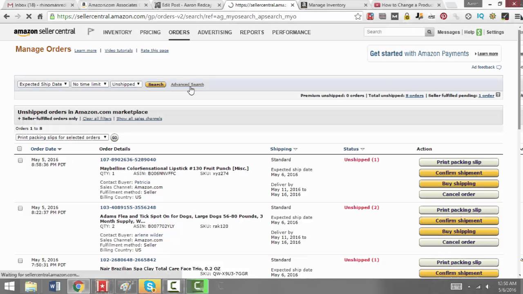Image resolution: width=523 pixels, height=294 pixels.
Task: Open the Expected Ship Date dropdown
Action: 43,84
